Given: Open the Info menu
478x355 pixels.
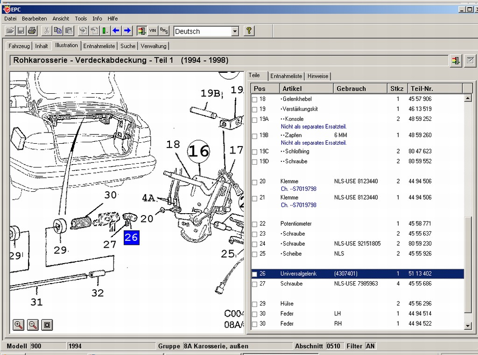Looking at the screenshot, I should (x=97, y=19).
